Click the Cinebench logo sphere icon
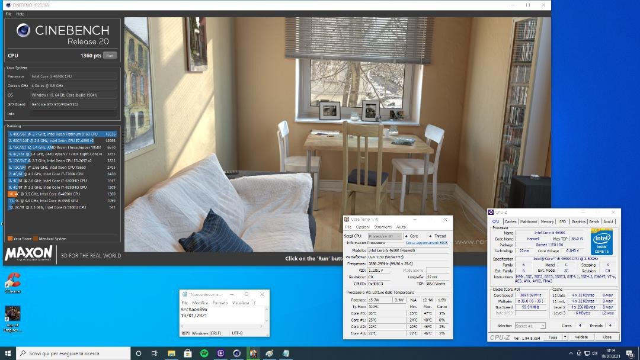This screenshot has width=640, height=360. [x=23, y=30]
